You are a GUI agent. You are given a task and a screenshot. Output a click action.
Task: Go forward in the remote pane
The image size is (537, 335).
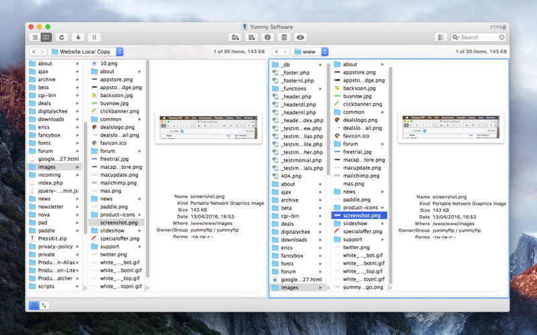tap(285, 52)
